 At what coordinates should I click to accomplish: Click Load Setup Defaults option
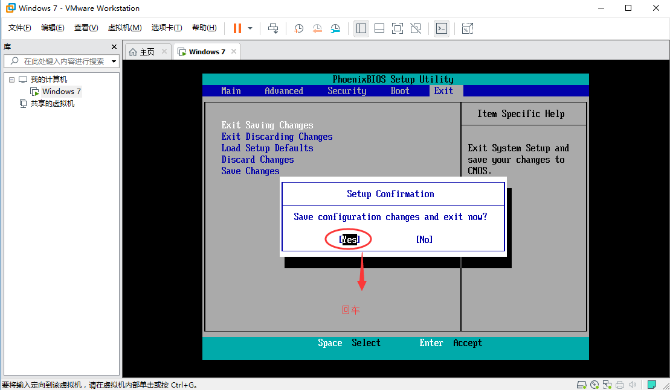tap(267, 148)
